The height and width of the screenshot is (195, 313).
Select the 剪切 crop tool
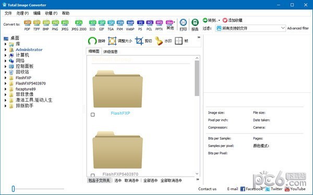143,41
